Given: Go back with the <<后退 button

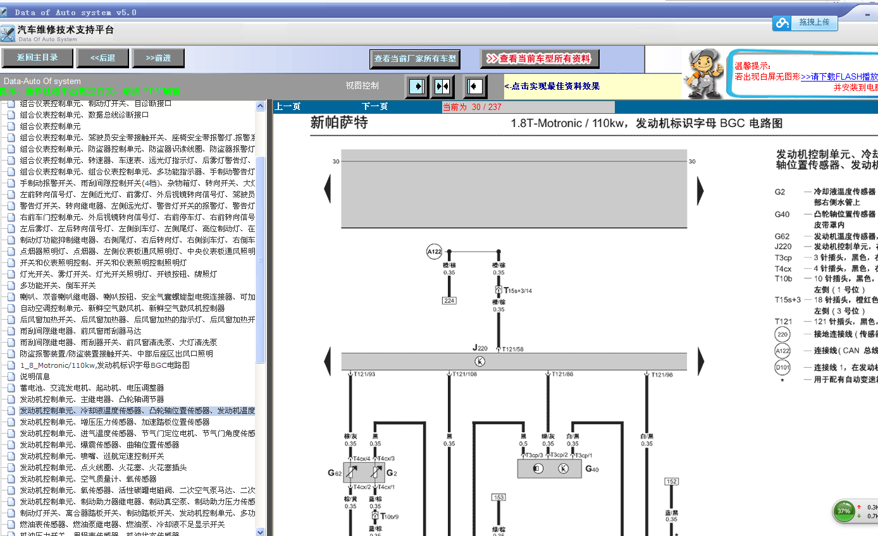Looking at the screenshot, I should pyautogui.click(x=102, y=58).
